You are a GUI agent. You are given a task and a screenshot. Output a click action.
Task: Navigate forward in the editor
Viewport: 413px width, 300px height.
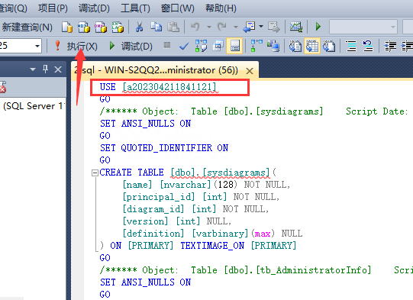[274, 27]
